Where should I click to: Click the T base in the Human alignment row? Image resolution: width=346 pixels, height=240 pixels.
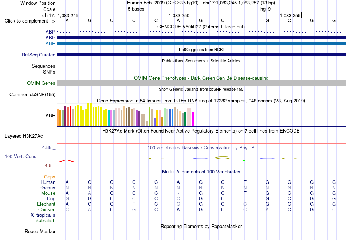click(x=245, y=182)
